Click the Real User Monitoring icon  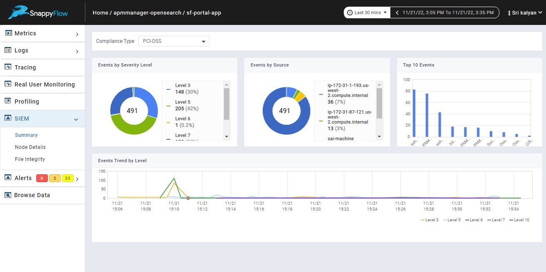[8, 84]
